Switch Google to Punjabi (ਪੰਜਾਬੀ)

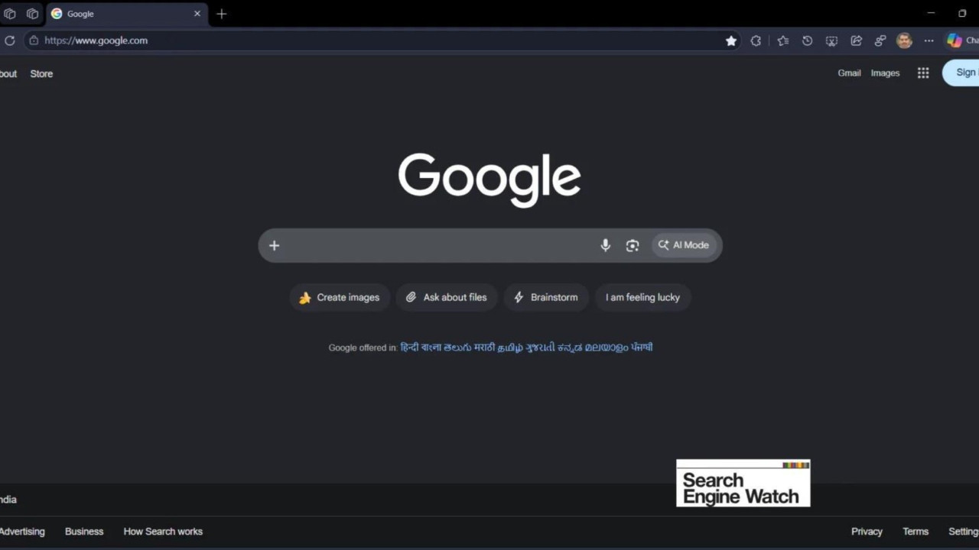[642, 347]
